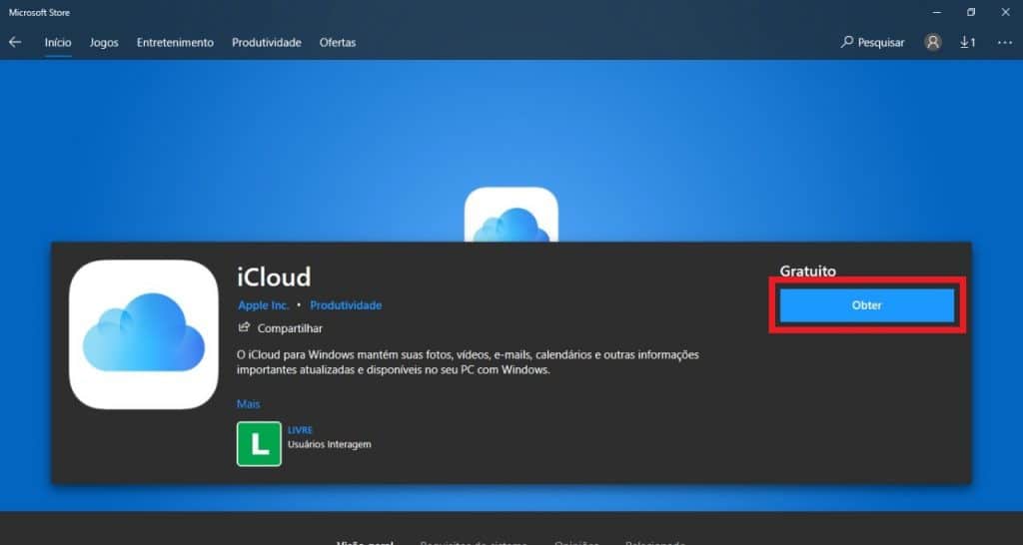Click the green L age rating badge

259,444
